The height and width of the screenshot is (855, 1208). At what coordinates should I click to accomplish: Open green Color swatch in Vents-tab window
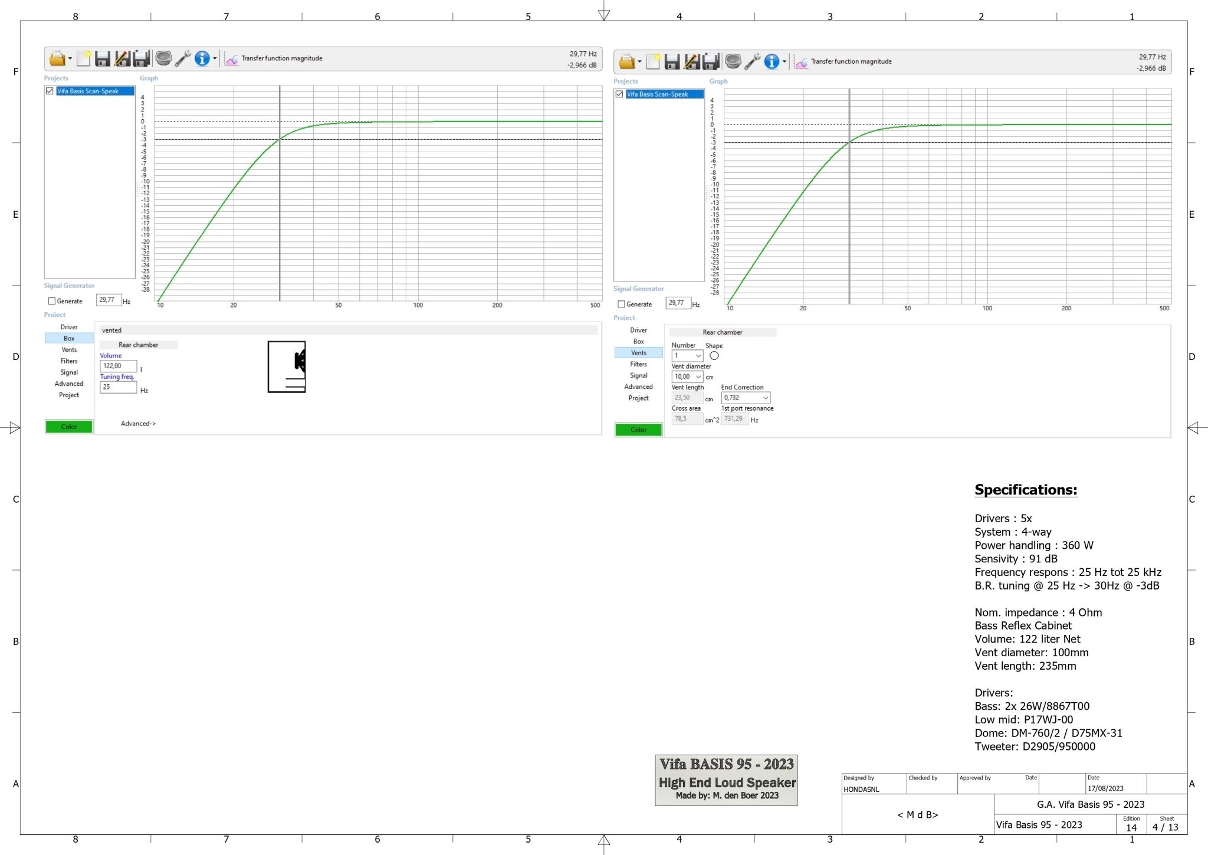[638, 430]
